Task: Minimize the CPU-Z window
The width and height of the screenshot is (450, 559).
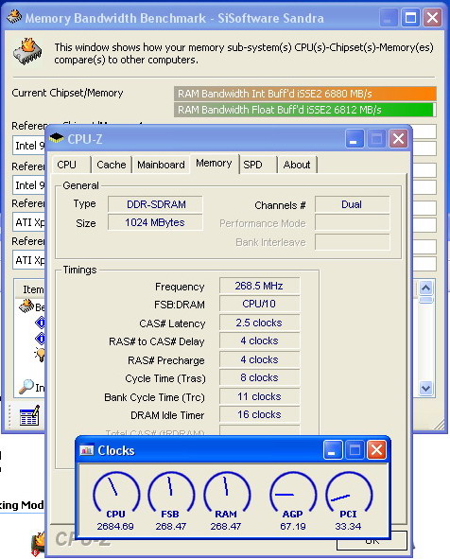Action: click(355, 139)
